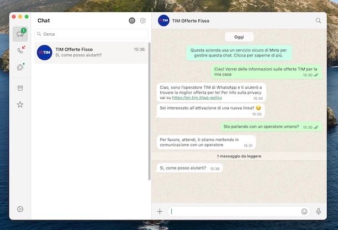The image size is (338, 230).
Task: Open the Settings icon at sidebar bottom
Action: 20,209
